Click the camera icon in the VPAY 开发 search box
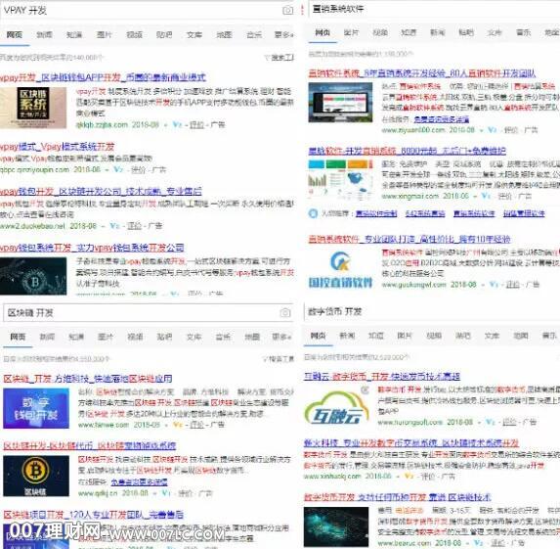 click(x=288, y=11)
